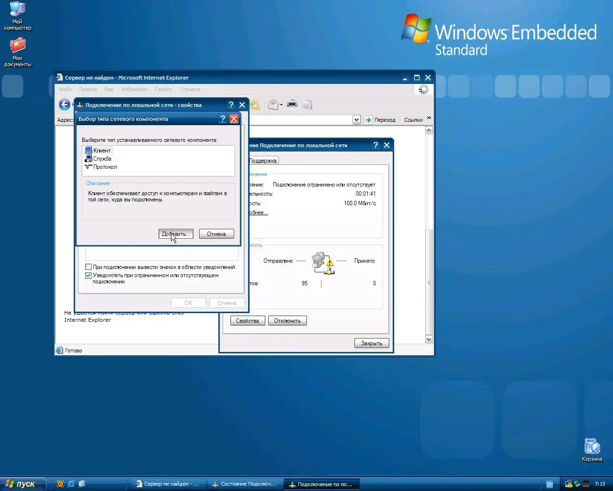
Task: Cancel the component type selection dialog
Action: click(216, 234)
